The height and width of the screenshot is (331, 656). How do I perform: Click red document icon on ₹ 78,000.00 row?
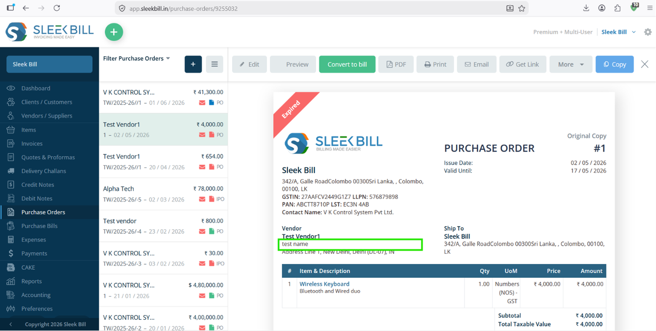[211, 199]
